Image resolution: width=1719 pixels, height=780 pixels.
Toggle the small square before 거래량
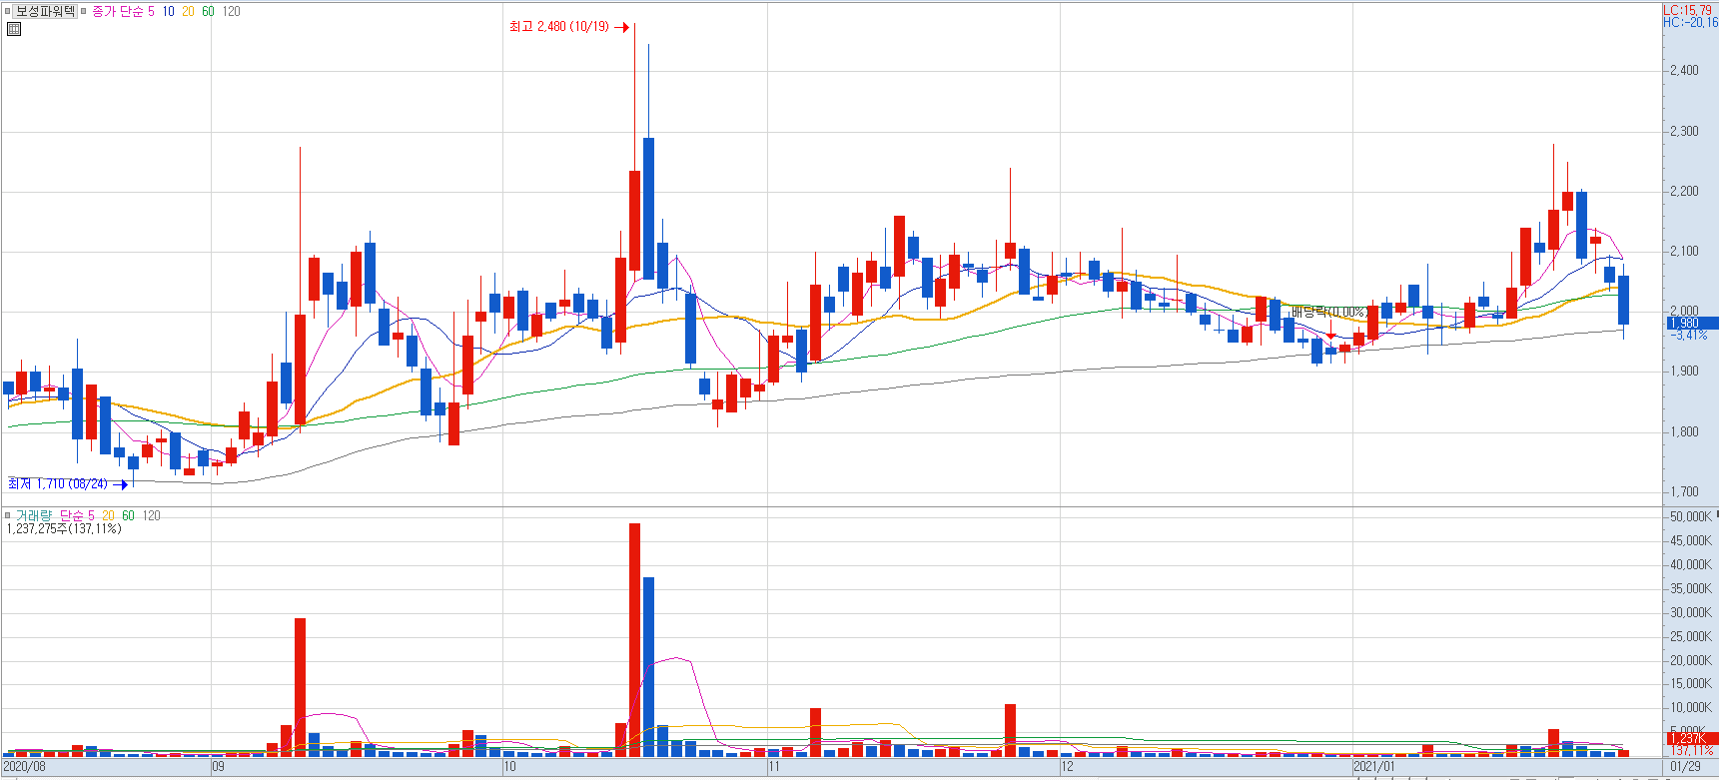pos(8,516)
